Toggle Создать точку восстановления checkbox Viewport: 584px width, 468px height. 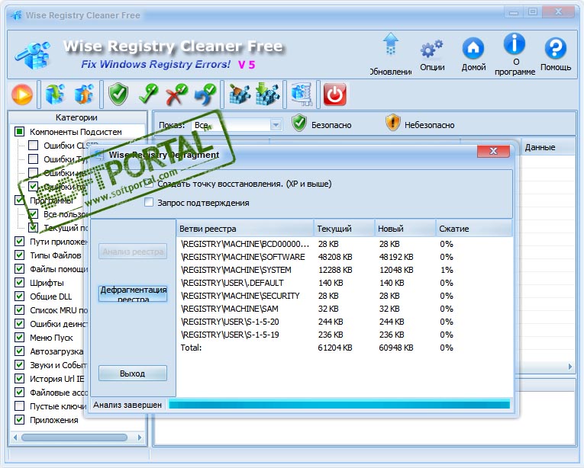149,184
